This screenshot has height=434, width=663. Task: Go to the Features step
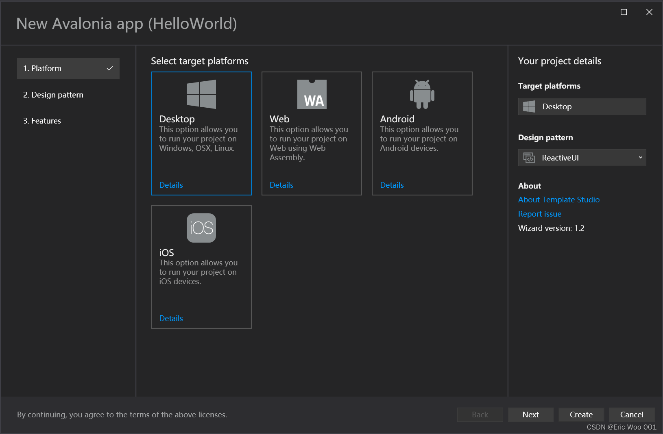[x=42, y=121]
